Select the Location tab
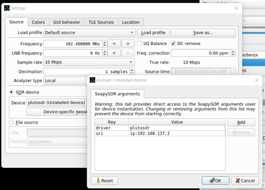Screen dimensions: 265x190 click(x=130, y=22)
